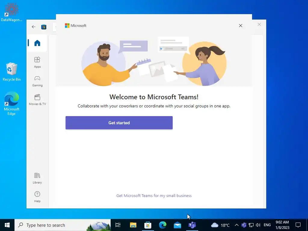Open the Mail app from the taskbar
The width and height of the screenshot is (308, 231).
[x=177, y=225]
